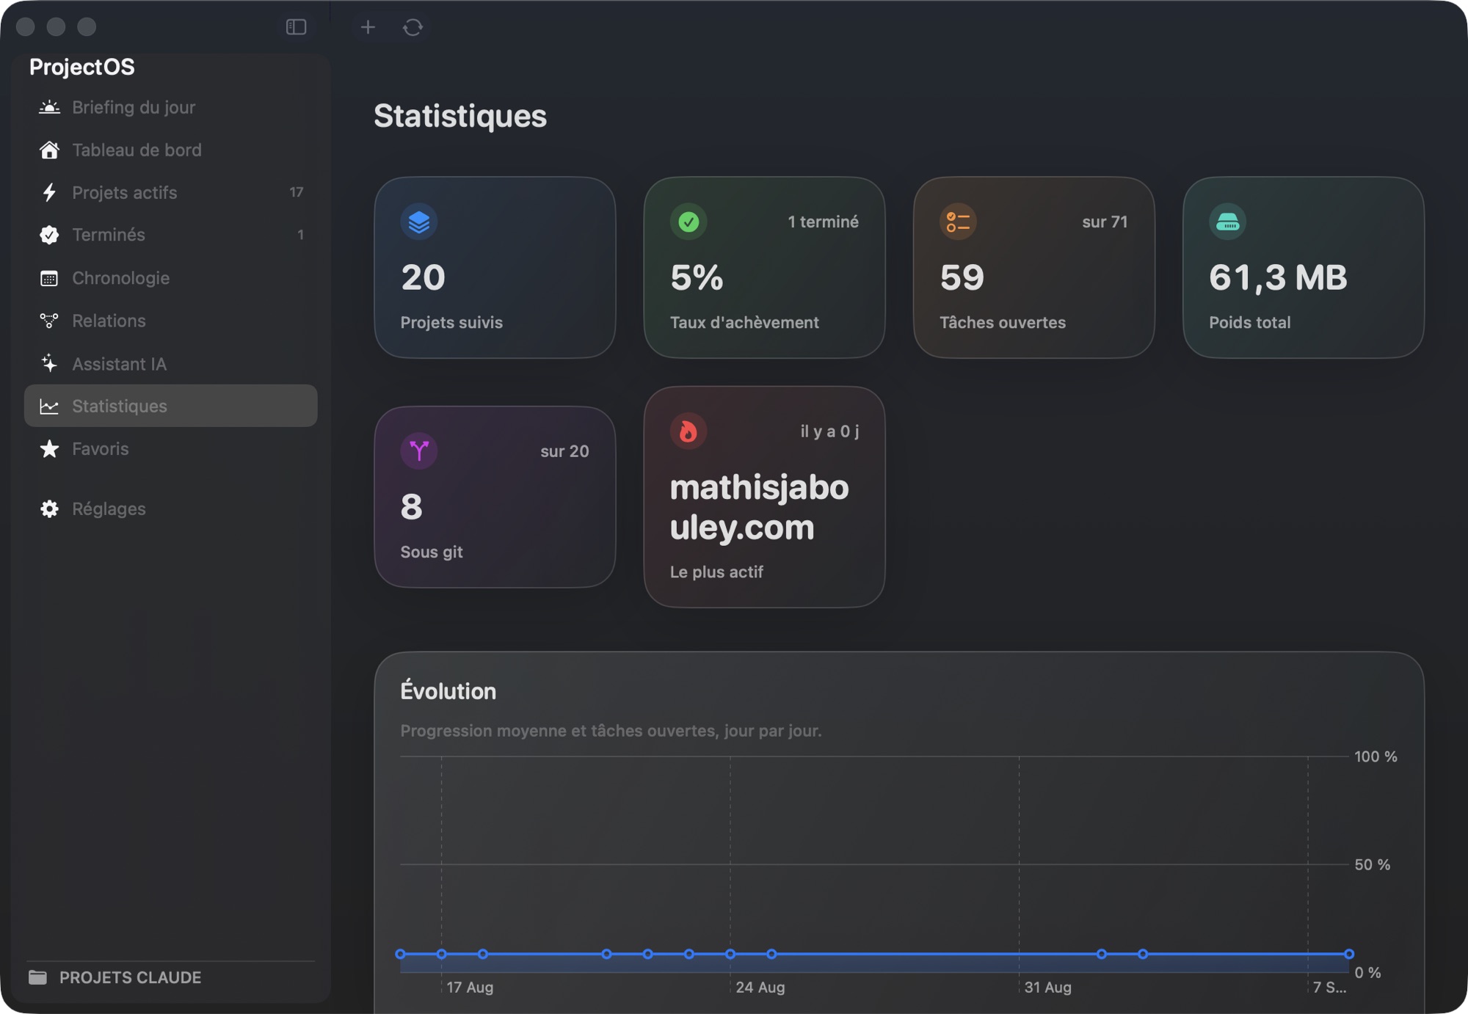Click the 61,3 MB value
The width and height of the screenshot is (1468, 1014).
1278,277
